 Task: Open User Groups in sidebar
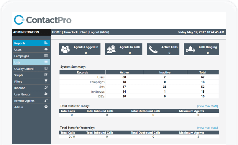click(32, 94)
